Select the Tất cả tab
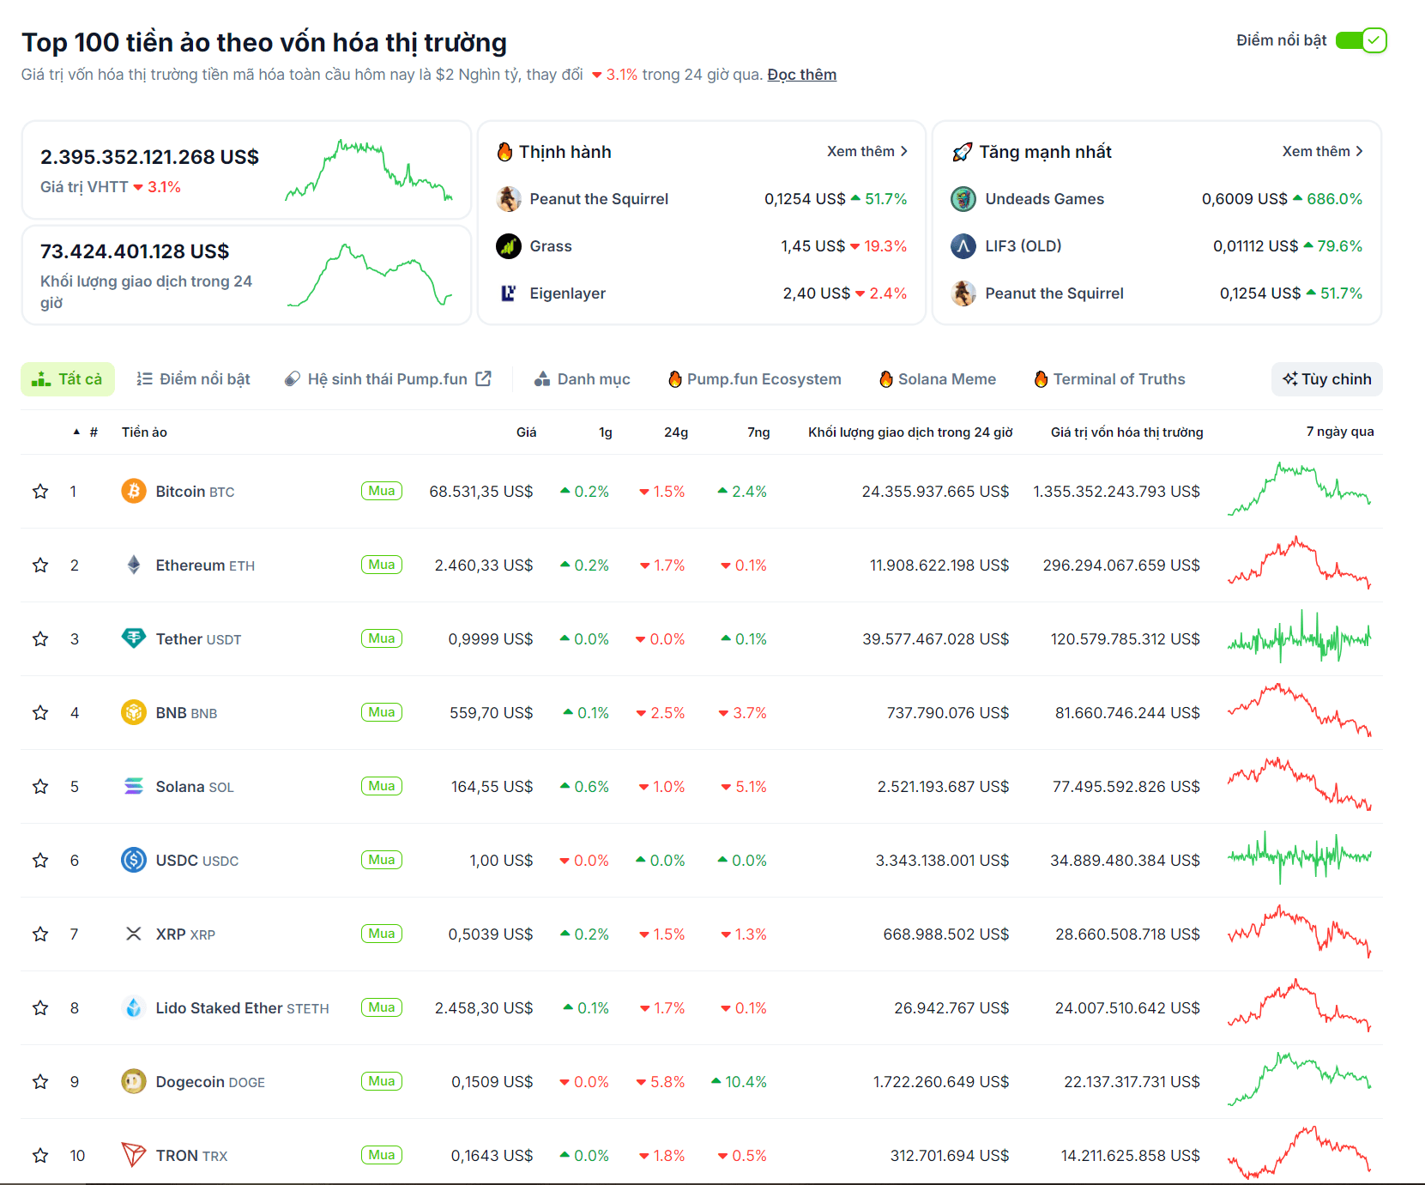Viewport: 1425px width, 1185px height. coord(68,379)
